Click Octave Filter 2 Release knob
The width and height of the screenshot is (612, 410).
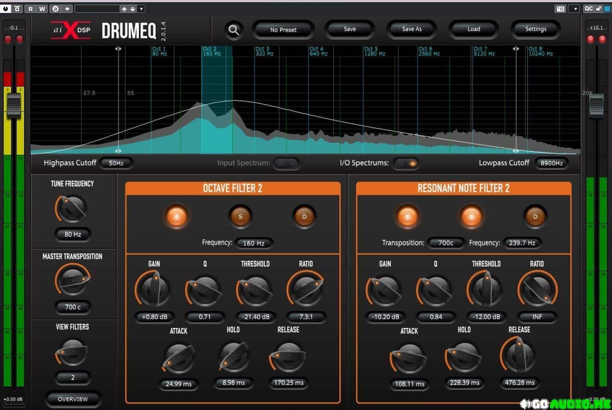288,357
